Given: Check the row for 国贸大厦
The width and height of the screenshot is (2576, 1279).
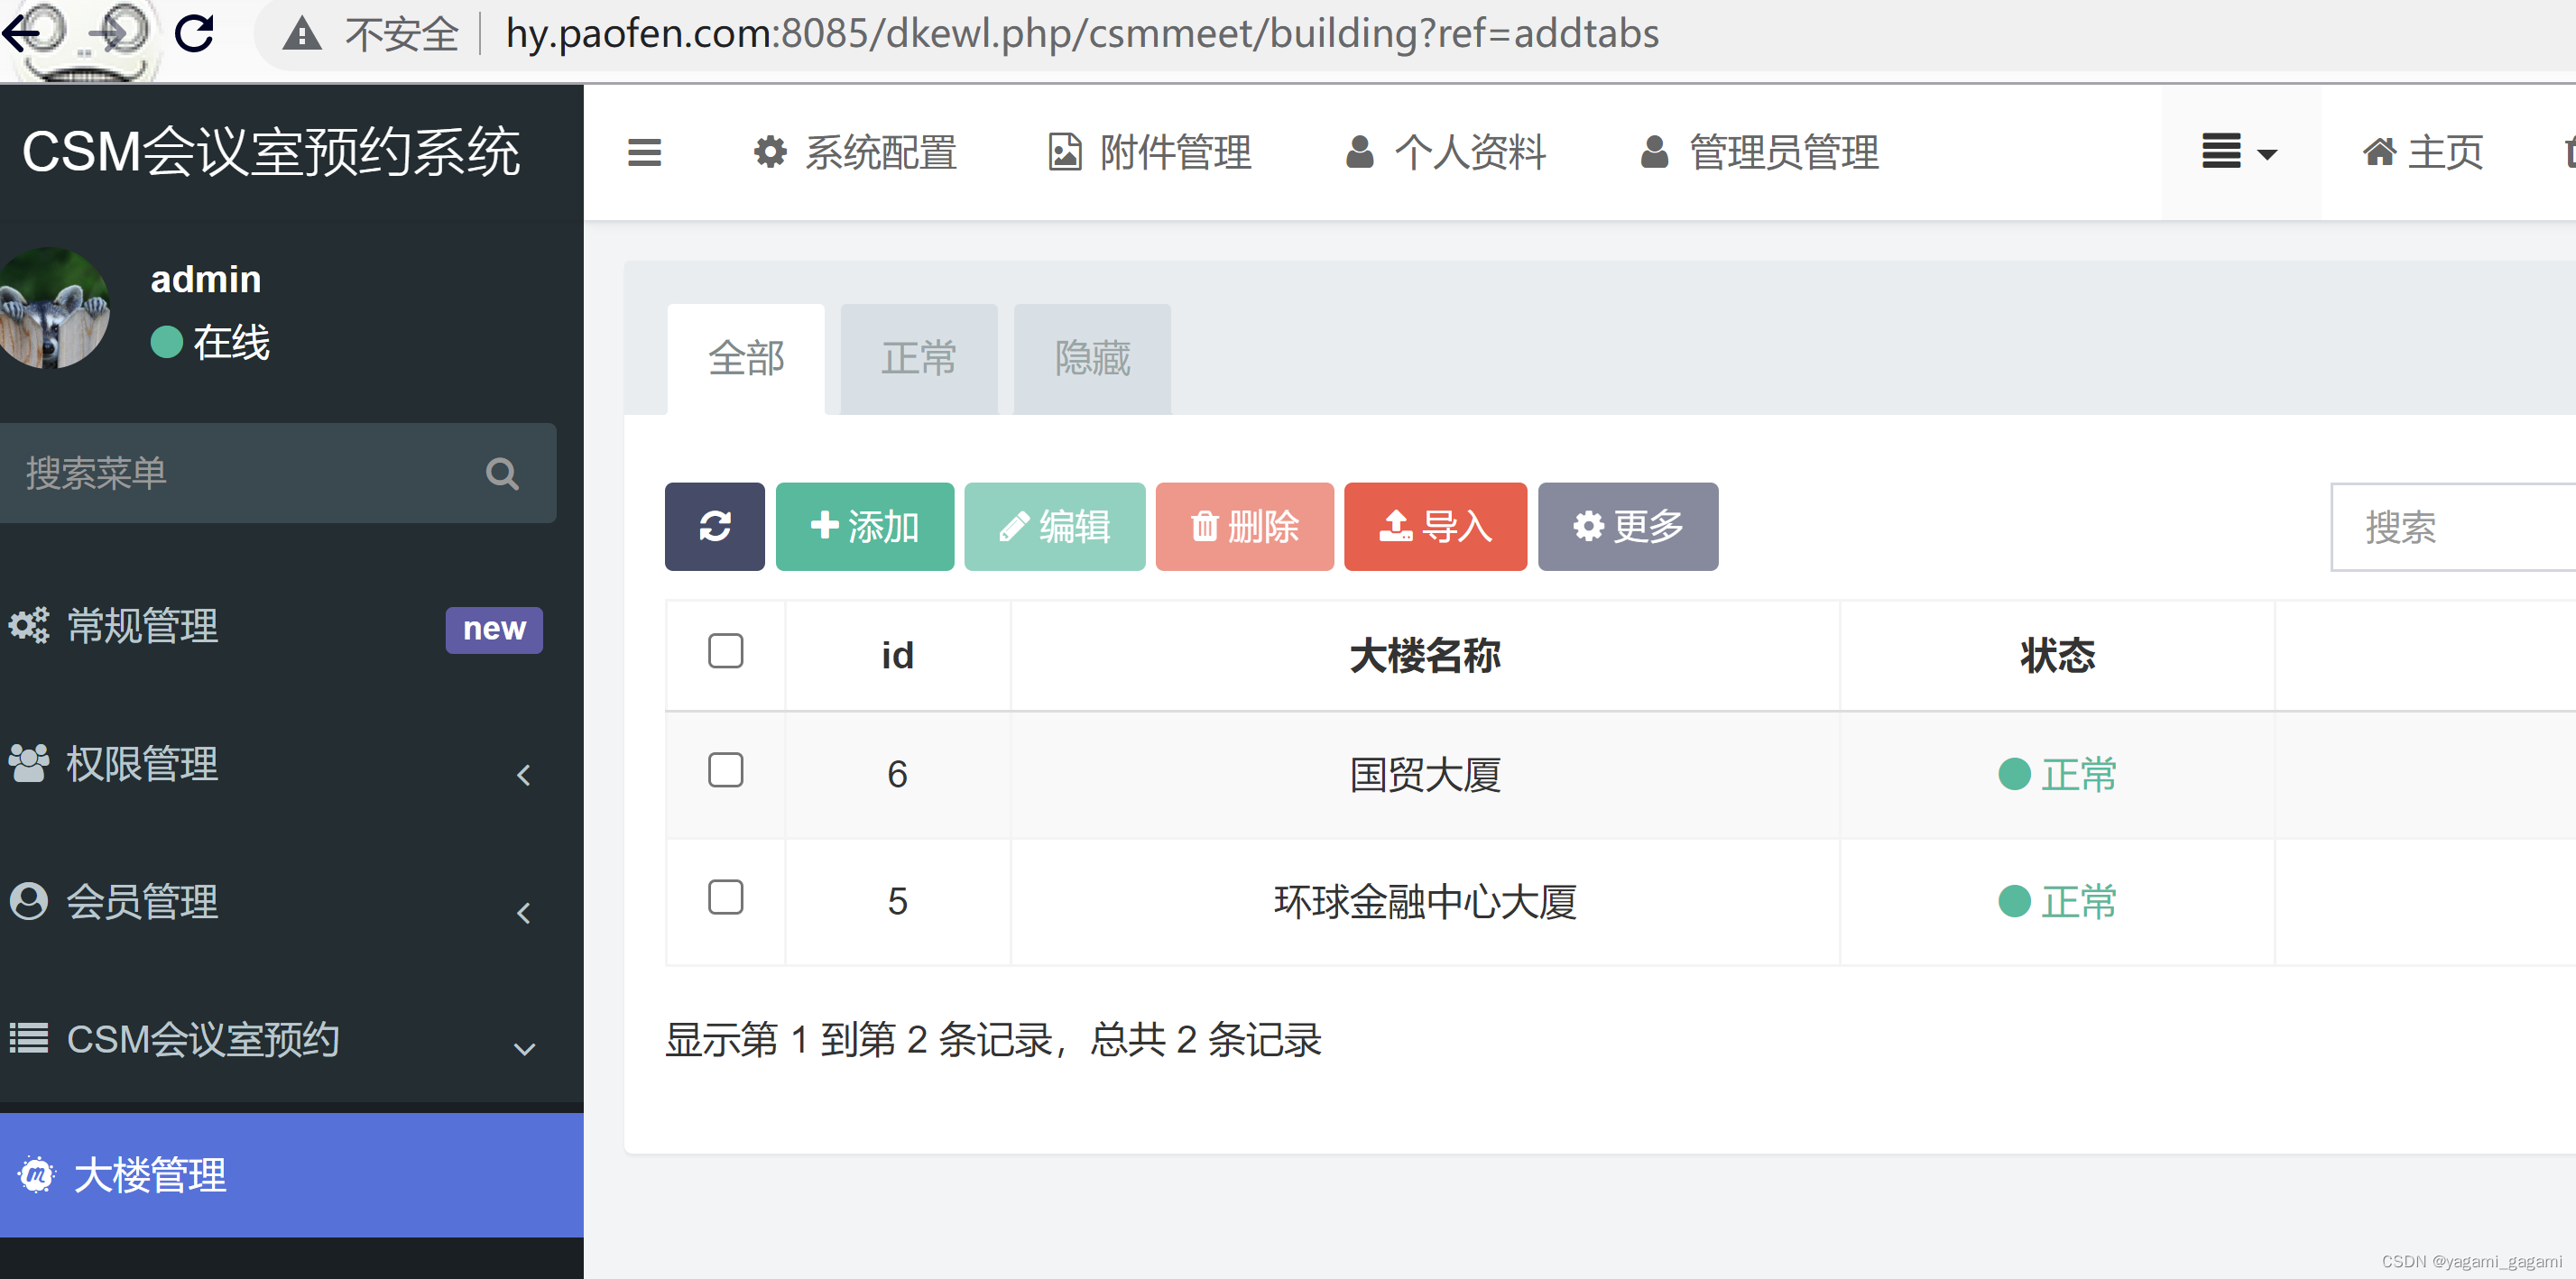Looking at the screenshot, I should (x=726, y=771).
